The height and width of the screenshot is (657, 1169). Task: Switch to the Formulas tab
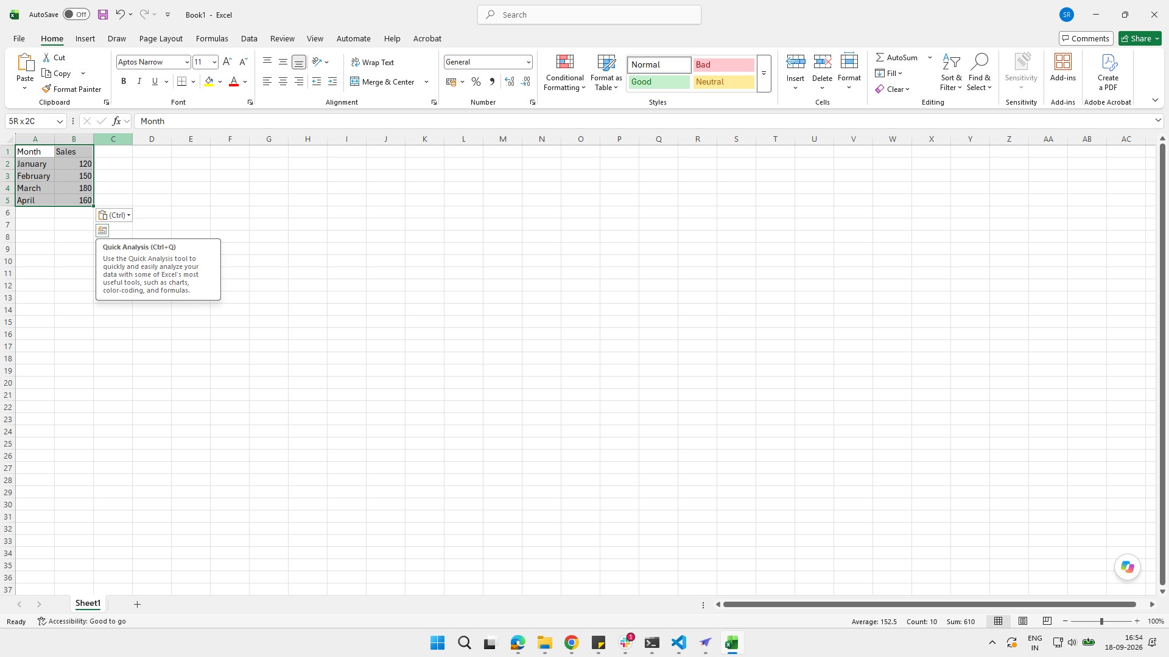pyautogui.click(x=212, y=38)
